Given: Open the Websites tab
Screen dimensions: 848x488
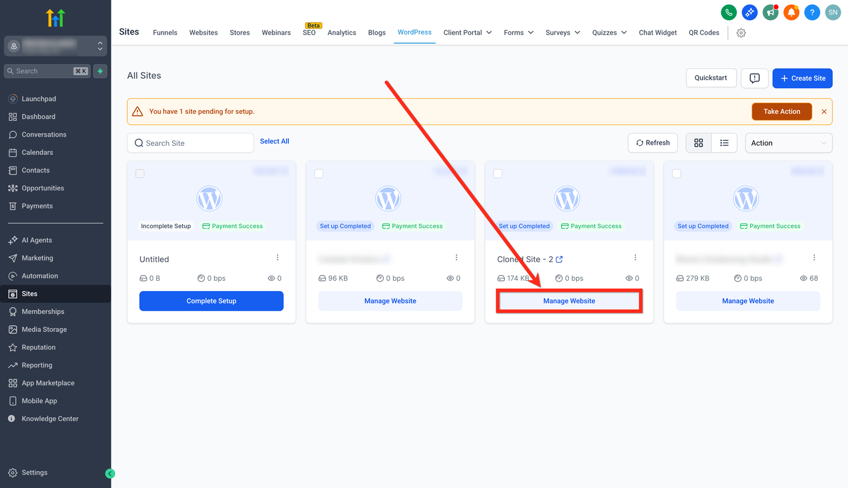Looking at the screenshot, I should 204,33.
